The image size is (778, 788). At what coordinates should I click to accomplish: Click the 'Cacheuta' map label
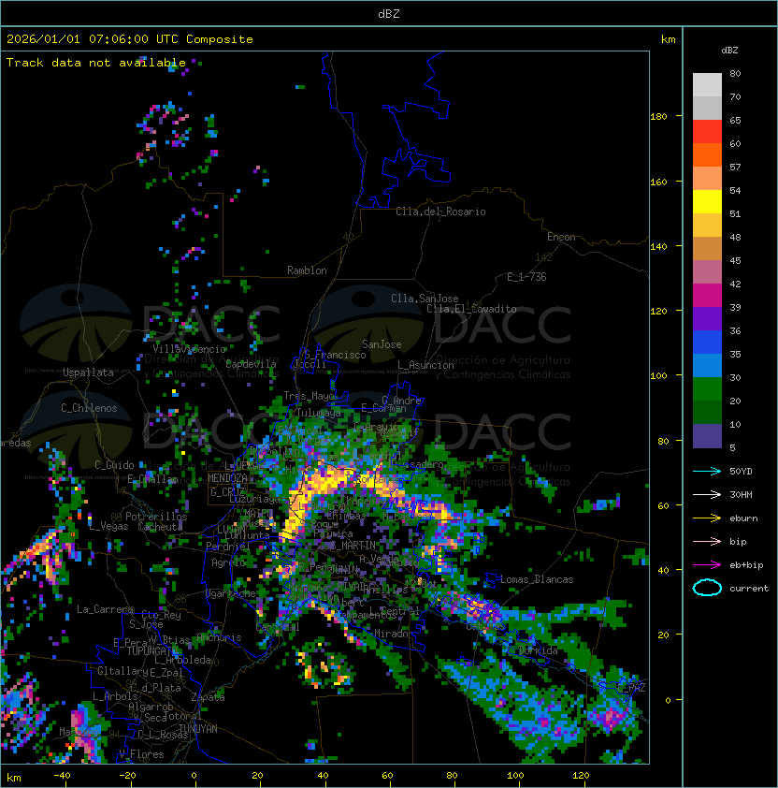[x=160, y=527]
